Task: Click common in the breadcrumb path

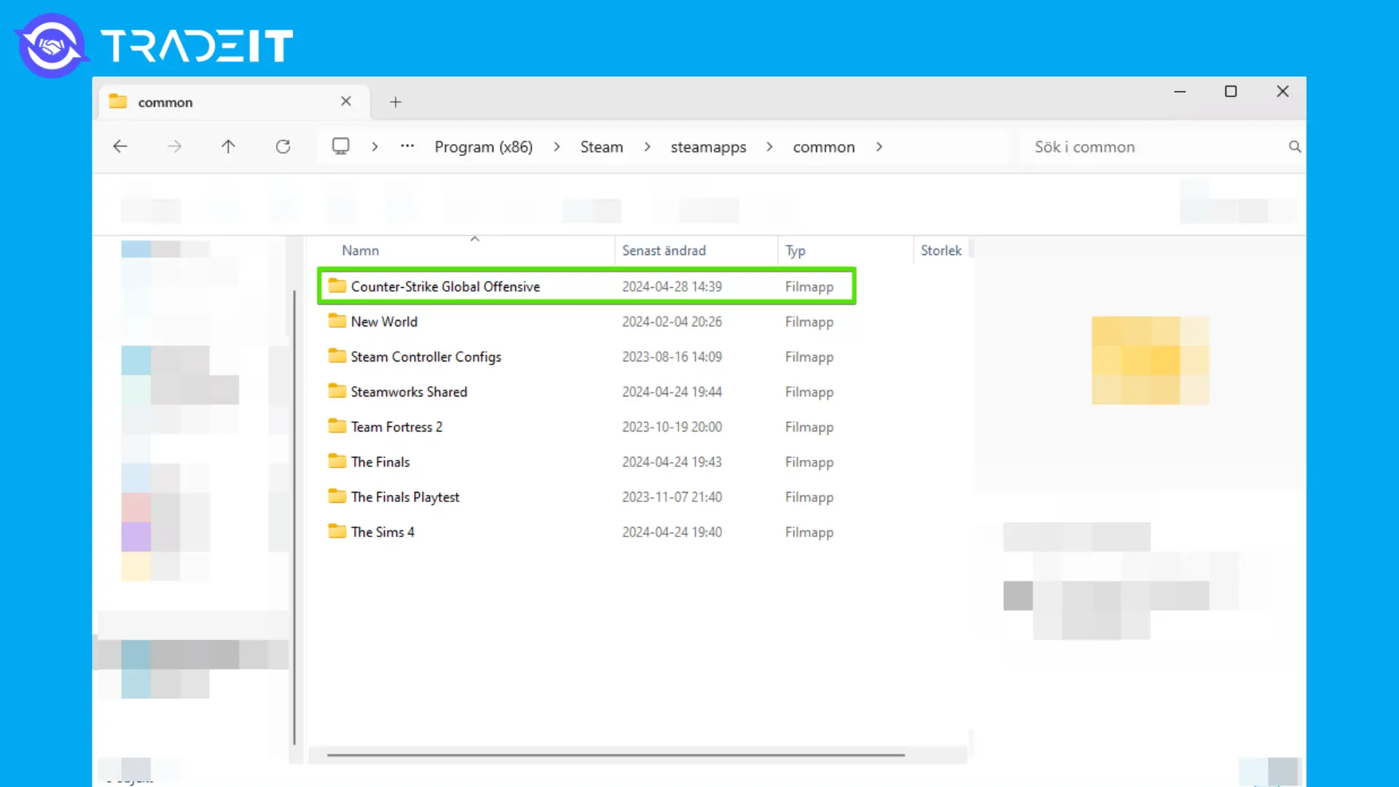Action: point(824,147)
